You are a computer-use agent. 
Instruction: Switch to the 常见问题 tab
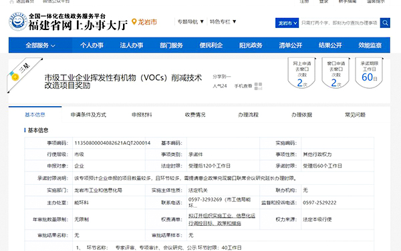click(x=356, y=115)
